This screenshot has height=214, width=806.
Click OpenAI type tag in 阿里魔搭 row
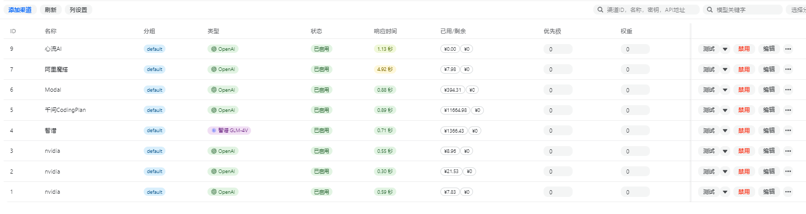tap(223, 69)
